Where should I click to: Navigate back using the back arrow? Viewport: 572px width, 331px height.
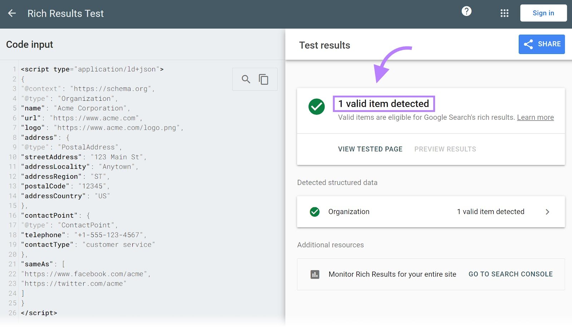(12, 13)
